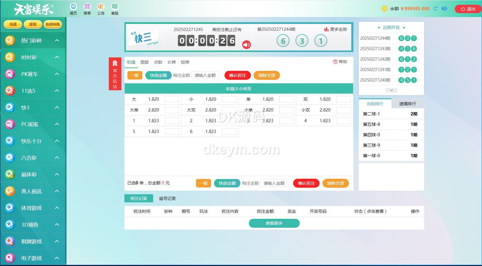The height and width of the screenshot is (266, 482).
Task: Expand recent draw results down arrow
Action: click(391, 90)
